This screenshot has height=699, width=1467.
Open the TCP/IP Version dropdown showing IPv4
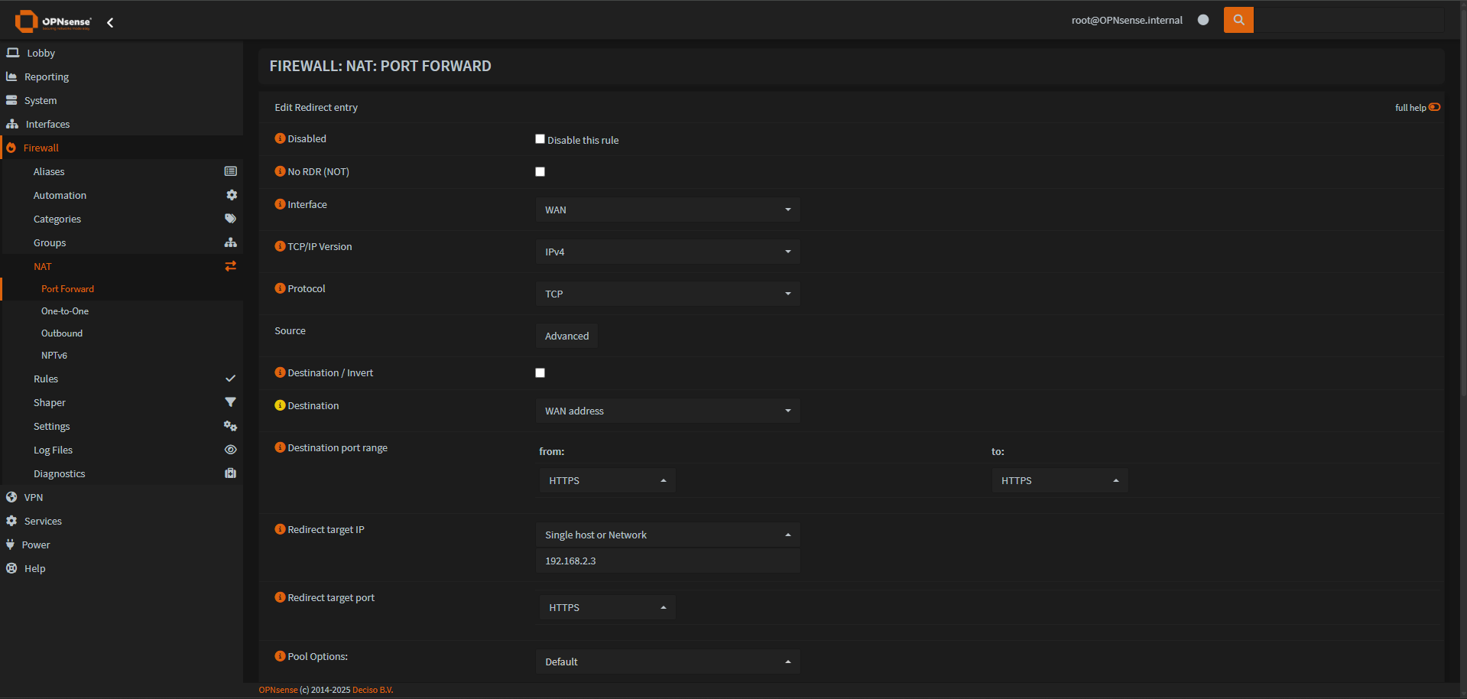667,252
